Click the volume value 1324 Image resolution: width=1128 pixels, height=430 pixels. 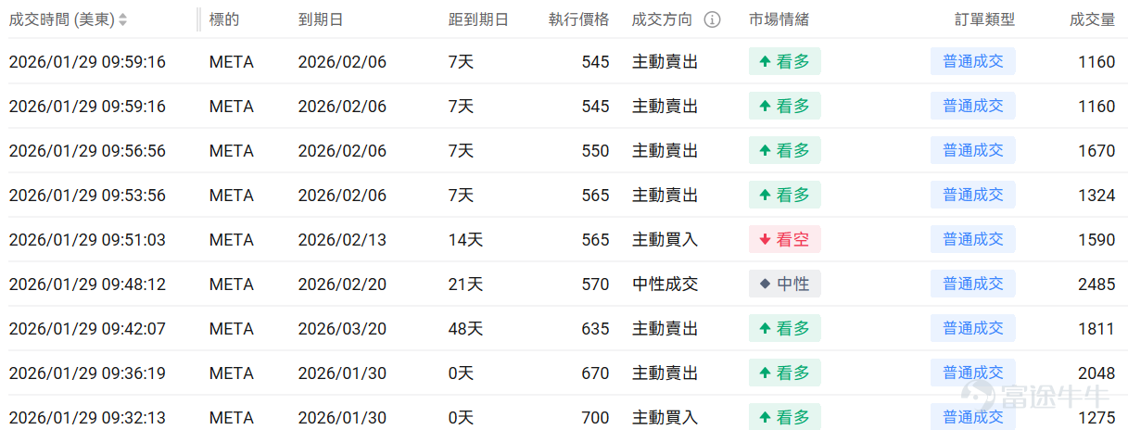click(x=1096, y=196)
